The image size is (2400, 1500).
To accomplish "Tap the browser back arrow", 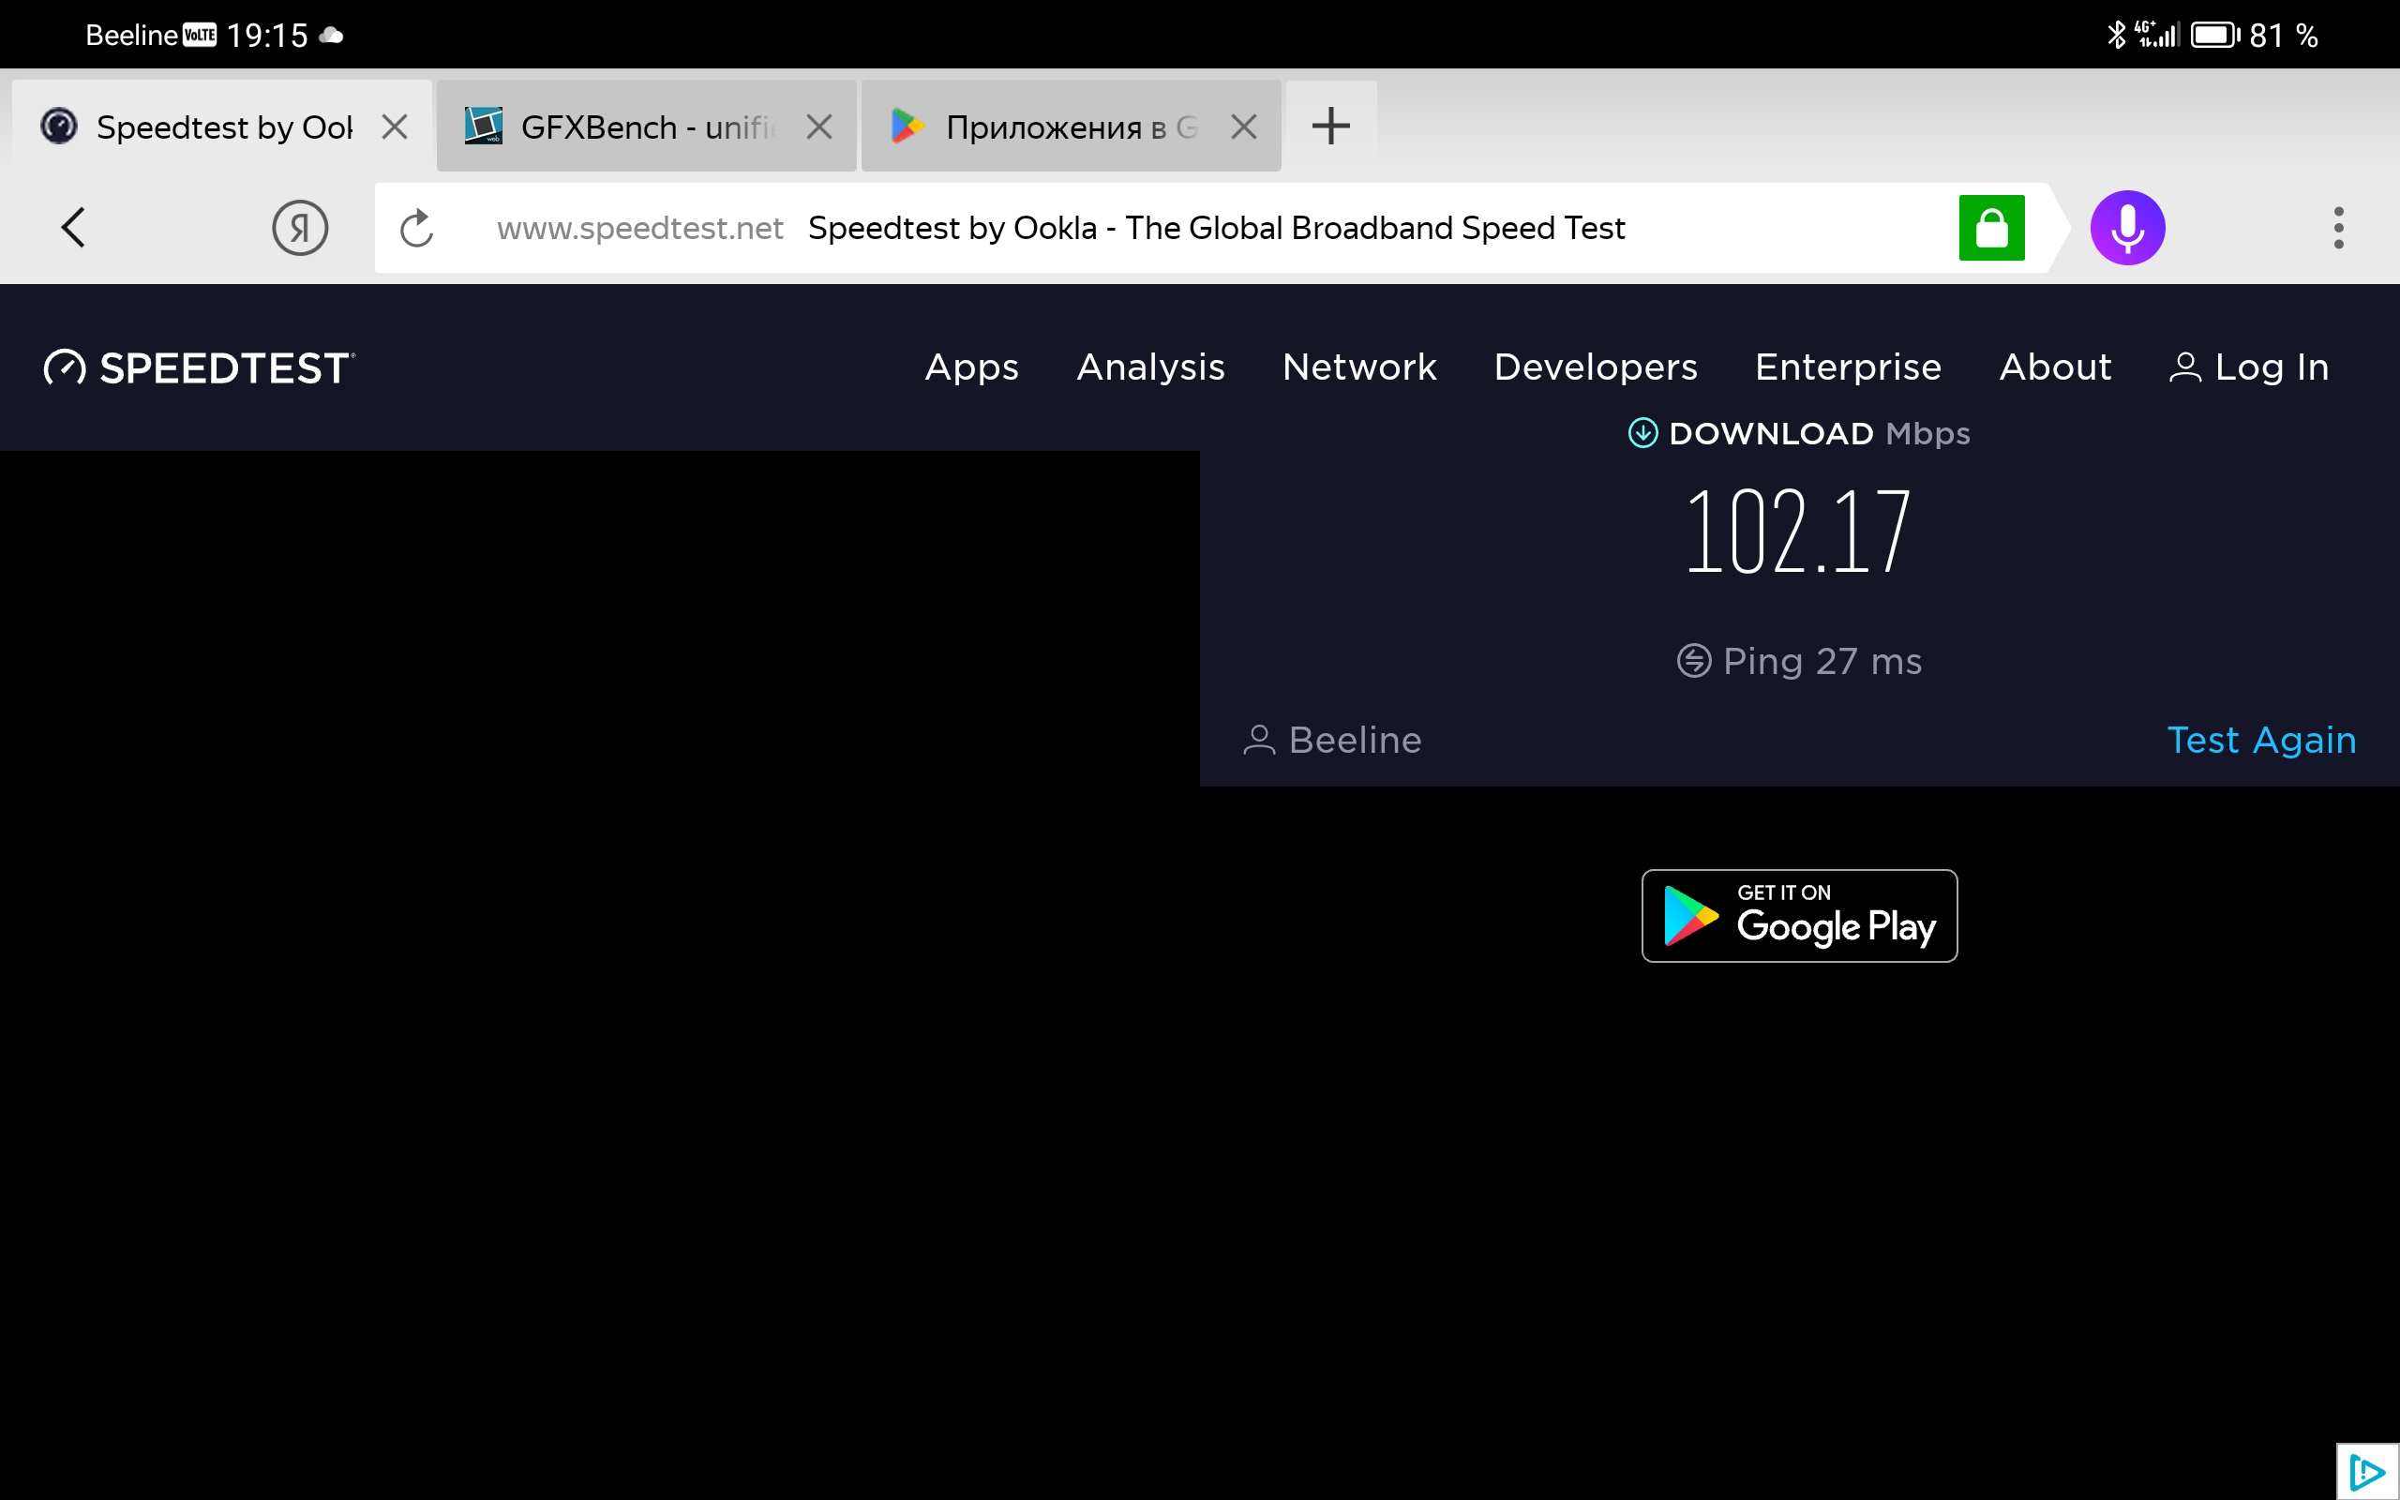I will [74, 227].
